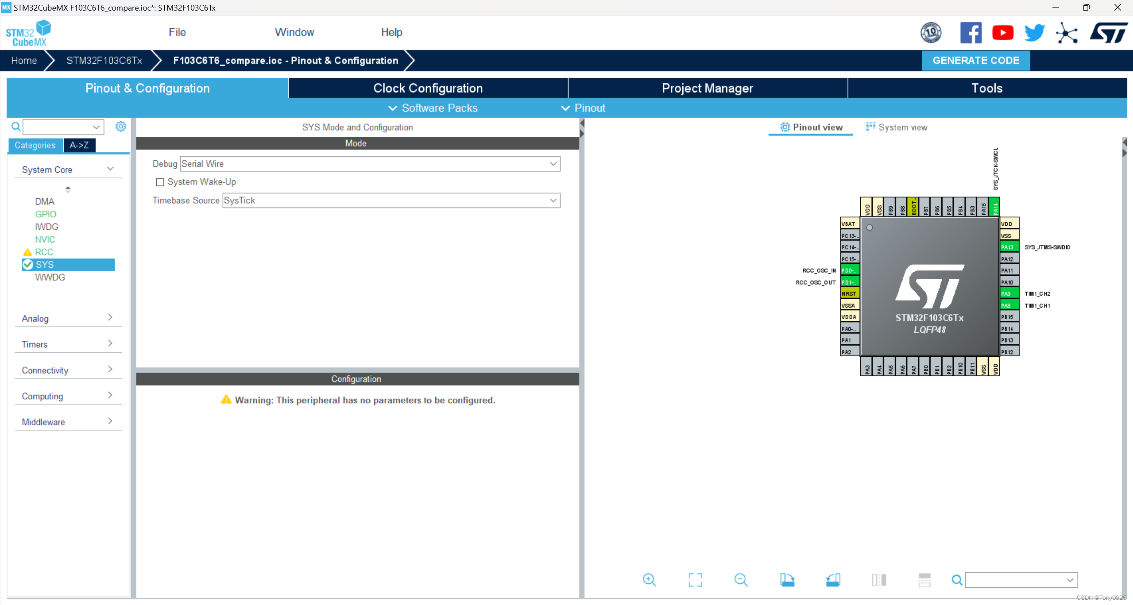
Task: Rotate the chip clockwise with the rotate icon
Action: [x=787, y=580]
